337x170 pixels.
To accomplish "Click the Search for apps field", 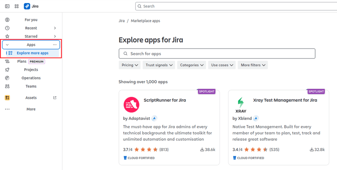I will click(x=217, y=54).
